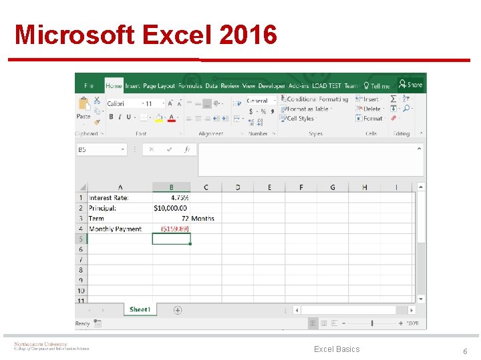Collapse the ribbon arrow
Image resolution: width=481 pixels, height=360 pixels.
point(421,133)
